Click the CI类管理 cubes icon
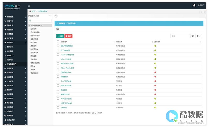 point(5,77)
